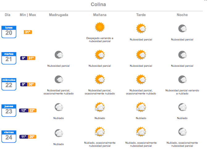Viewport: 210px width, 165px height.
Task: Click Thursday morning cloudy sun icon
Action: click(x=100, y=107)
